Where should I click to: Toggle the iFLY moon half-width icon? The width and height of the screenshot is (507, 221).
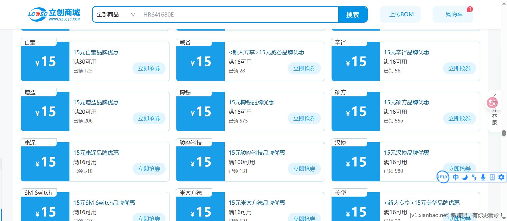pyautogui.click(x=465, y=177)
